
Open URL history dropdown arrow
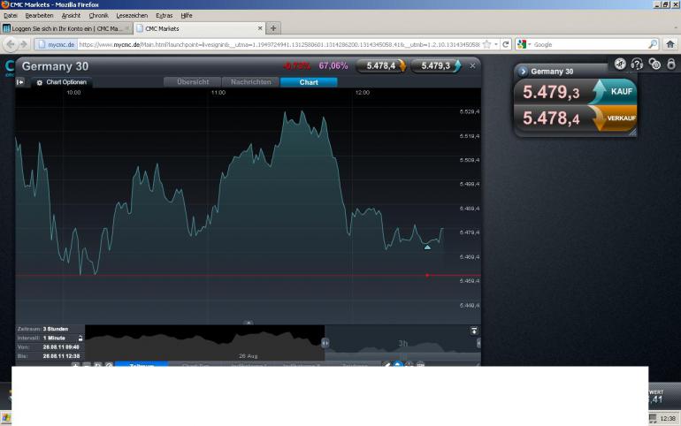496,44
